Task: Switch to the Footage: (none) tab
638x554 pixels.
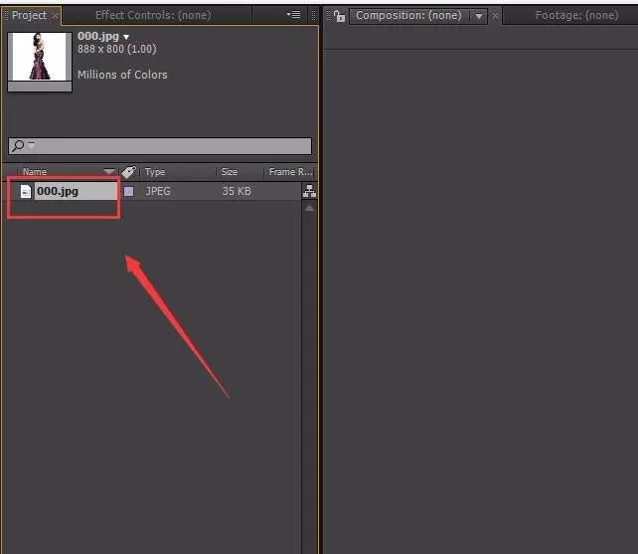Action: (576, 16)
